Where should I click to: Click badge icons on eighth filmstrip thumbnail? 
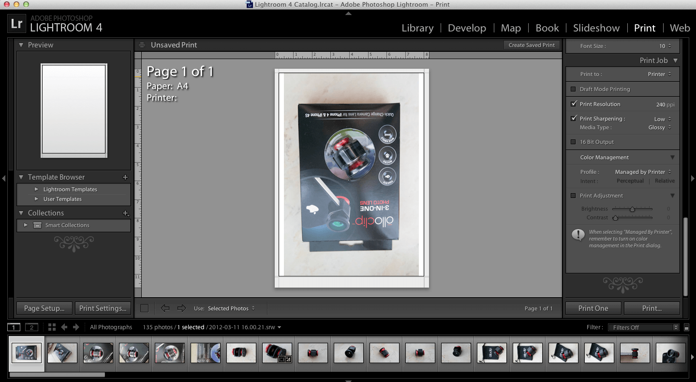point(284,359)
